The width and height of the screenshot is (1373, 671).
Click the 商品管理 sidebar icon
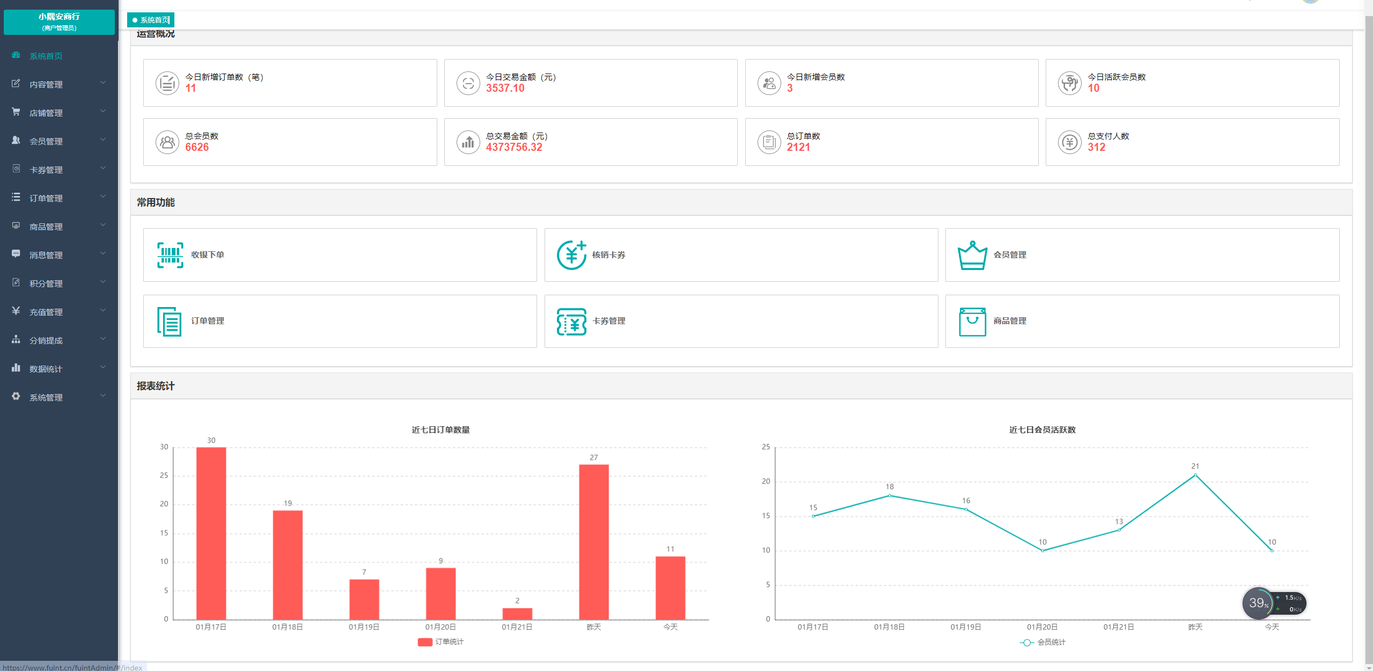click(16, 226)
